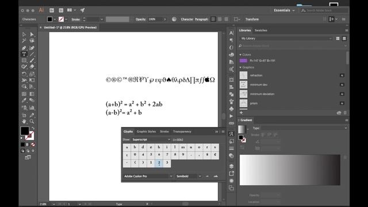Collapse the Graphics section in Libraries
Viewport: 368px width, 207px height.
point(240,67)
